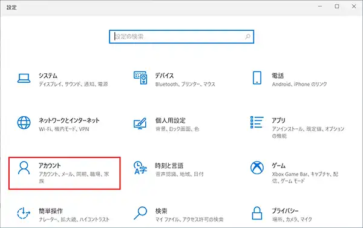Image resolution: width=363 pixels, height=228 pixels.
Task: Click the 検索 magnifying glass category icon
Action: pos(140,213)
